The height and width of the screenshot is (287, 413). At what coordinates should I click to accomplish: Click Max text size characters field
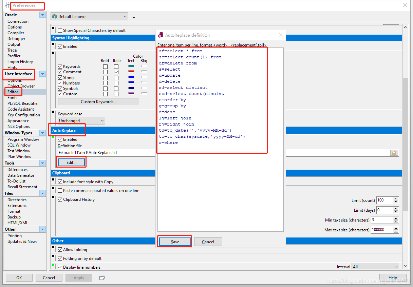tap(382, 230)
